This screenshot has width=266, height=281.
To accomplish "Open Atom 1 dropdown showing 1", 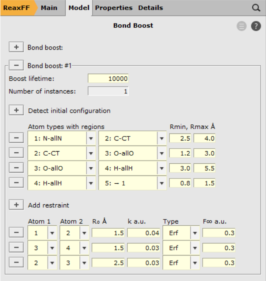I will point(42,233).
